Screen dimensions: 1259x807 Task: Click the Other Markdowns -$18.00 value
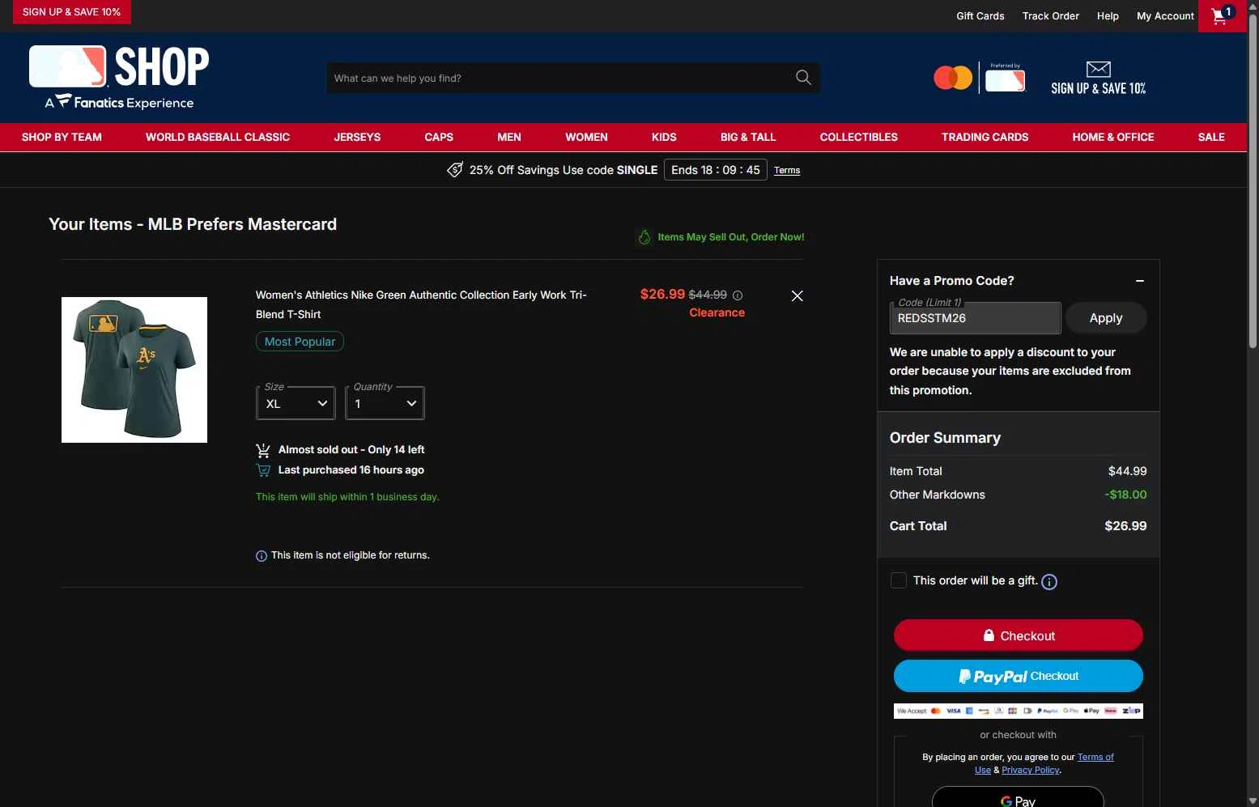click(x=1125, y=495)
